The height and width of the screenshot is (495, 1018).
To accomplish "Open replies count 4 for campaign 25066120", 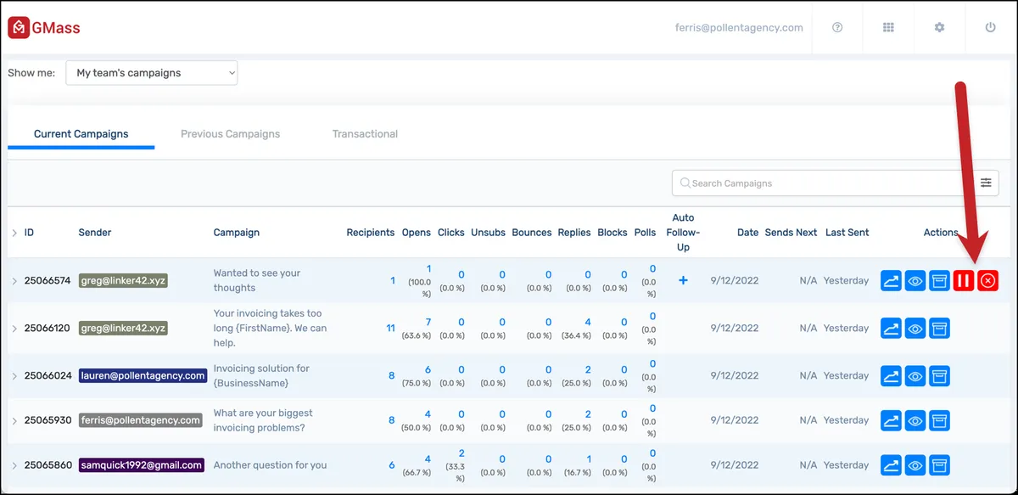I will point(588,323).
